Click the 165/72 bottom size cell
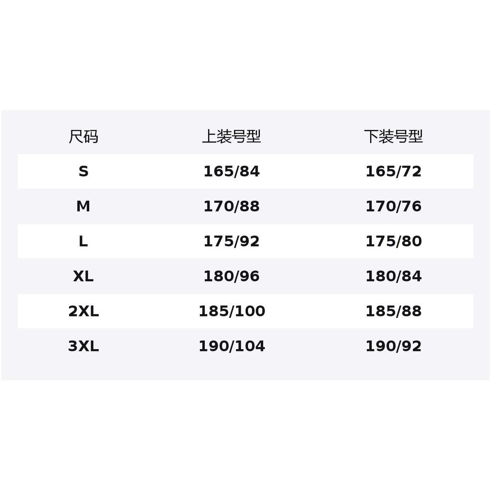 393,172
